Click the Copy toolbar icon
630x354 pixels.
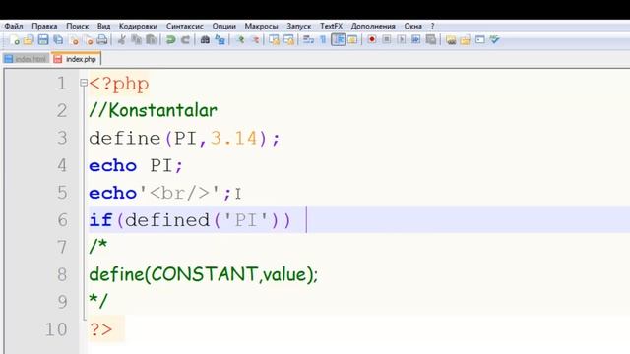[x=136, y=39]
